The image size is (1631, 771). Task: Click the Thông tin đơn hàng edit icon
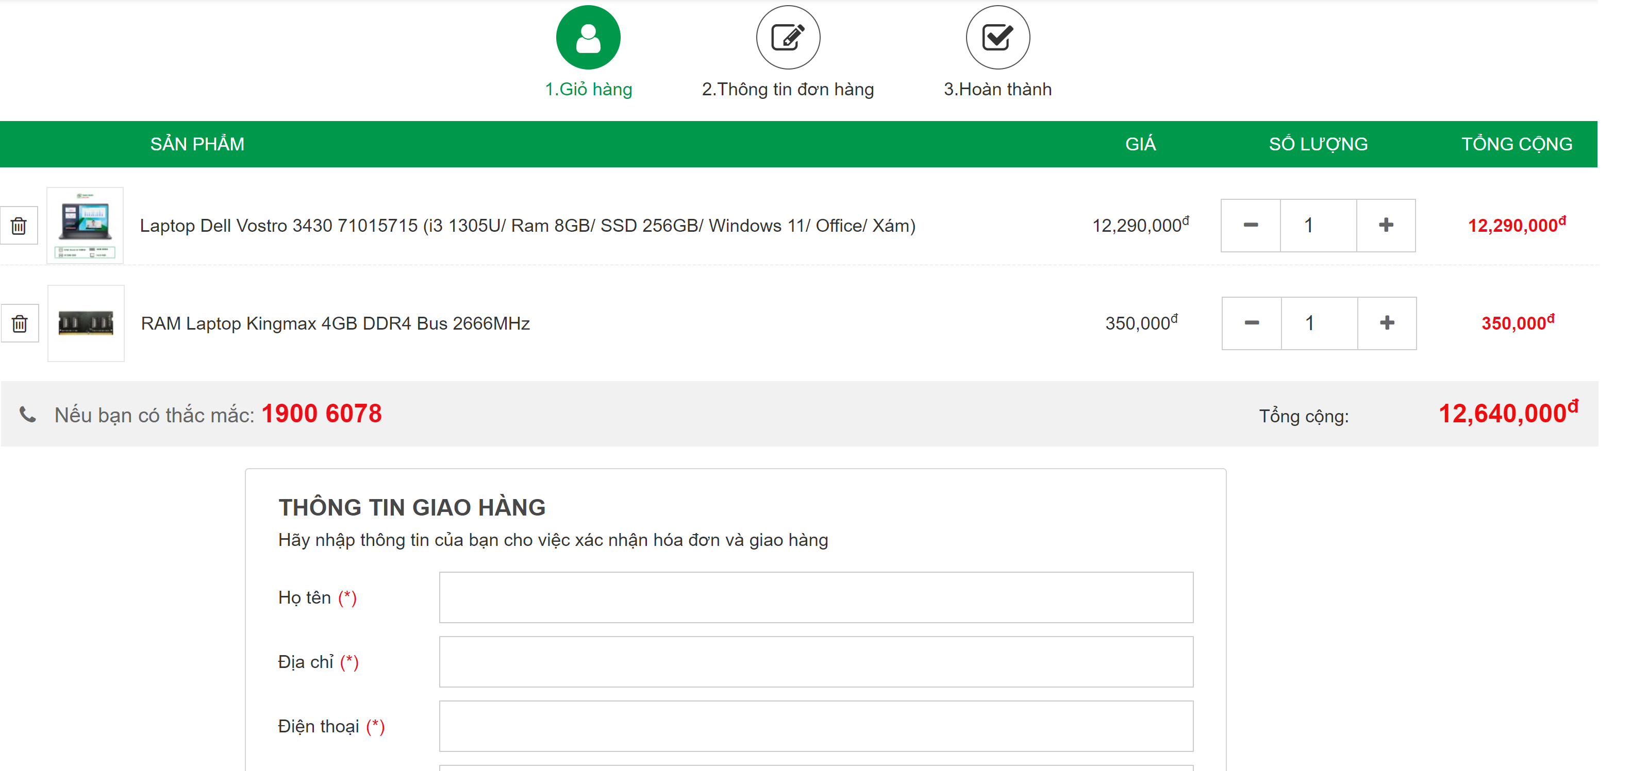(x=788, y=37)
